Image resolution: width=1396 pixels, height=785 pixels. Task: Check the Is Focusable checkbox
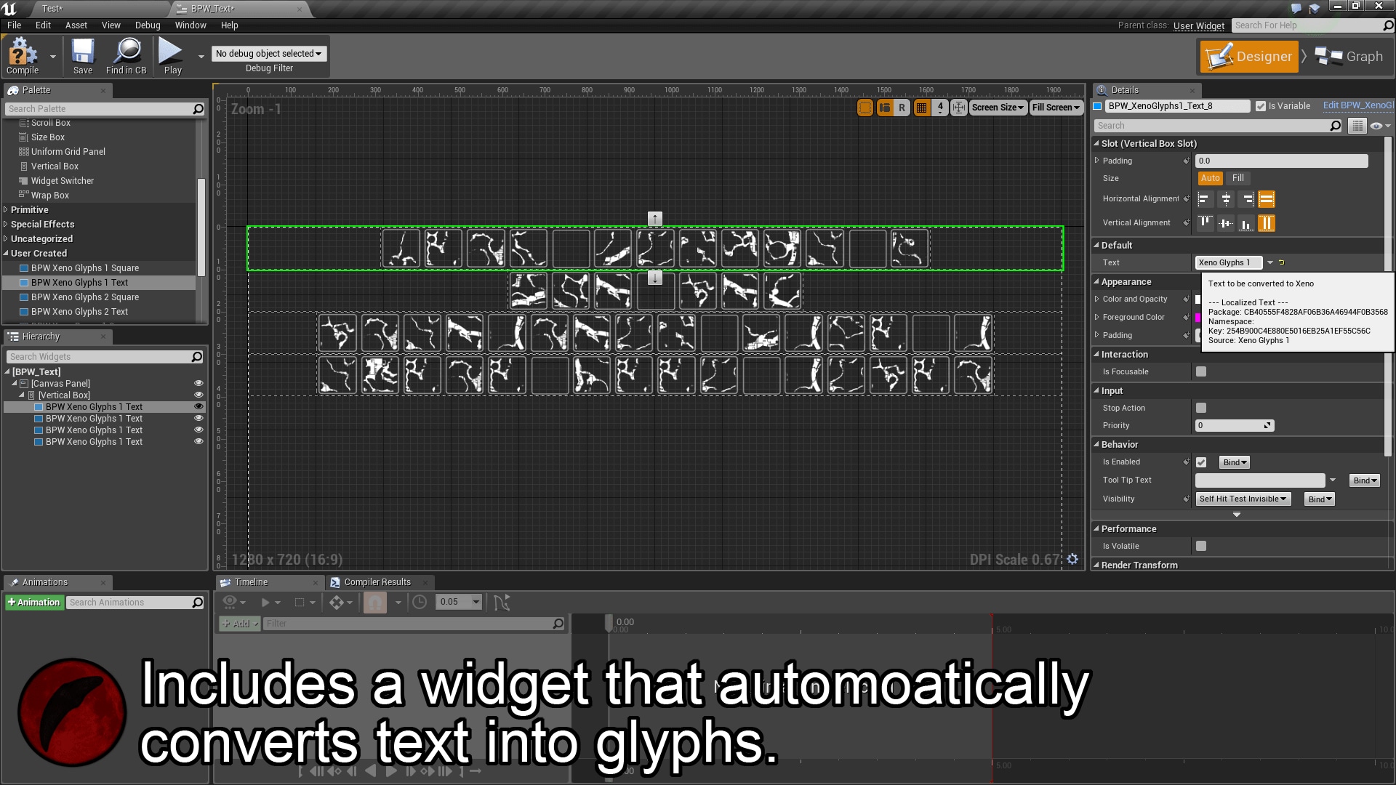tap(1201, 371)
